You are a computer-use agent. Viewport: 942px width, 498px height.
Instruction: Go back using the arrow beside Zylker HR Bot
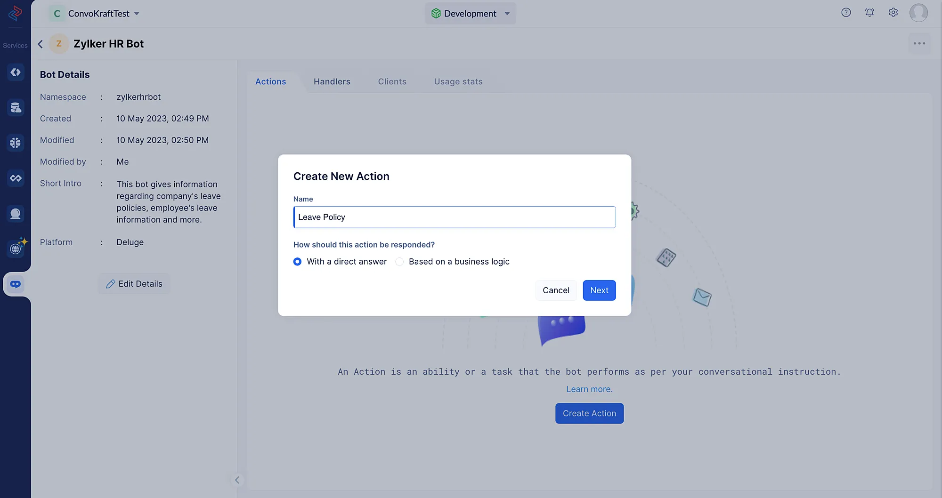tap(41, 44)
